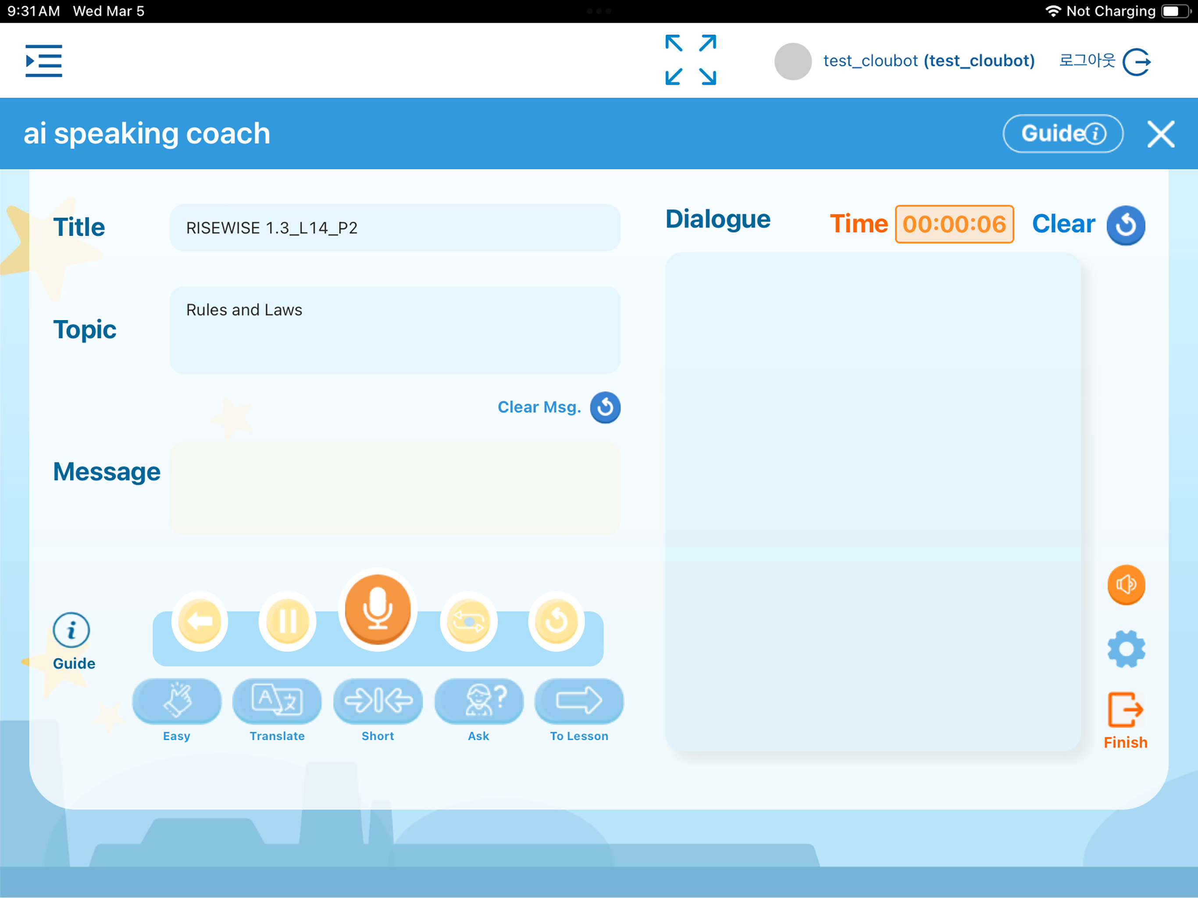1198x898 pixels.
Task: Click inside the Message text box
Action: pos(395,488)
